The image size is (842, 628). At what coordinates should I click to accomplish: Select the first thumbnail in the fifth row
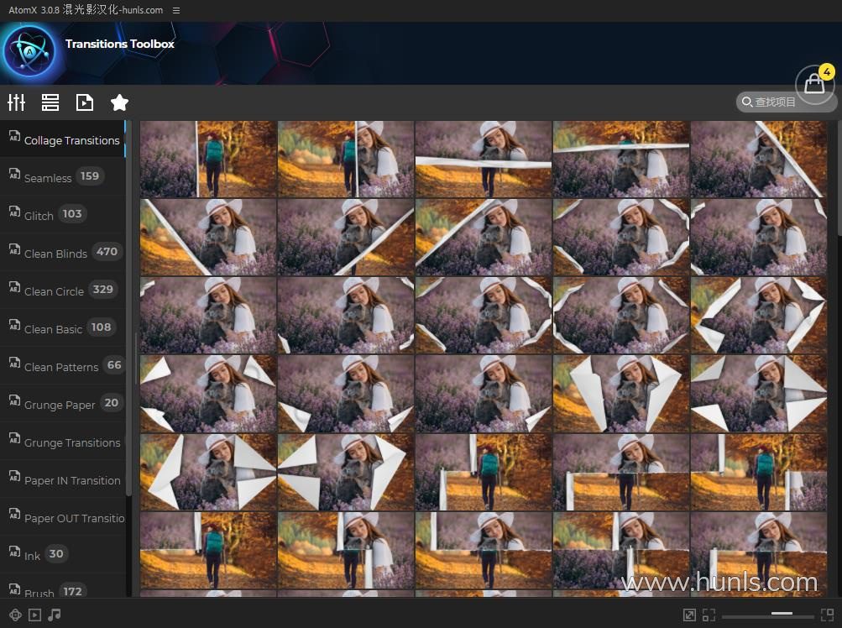tap(208, 472)
